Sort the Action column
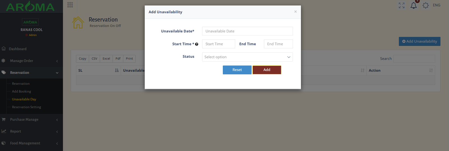 (431, 70)
